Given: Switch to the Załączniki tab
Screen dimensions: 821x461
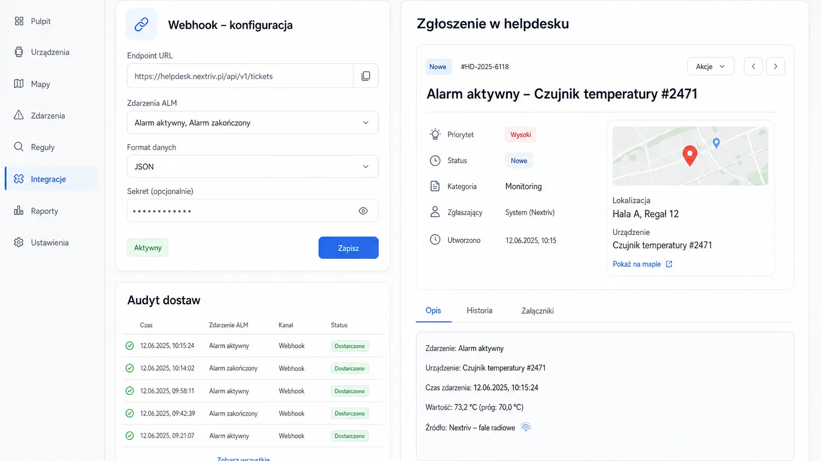Looking at the screenshot, I should [537, 311].
